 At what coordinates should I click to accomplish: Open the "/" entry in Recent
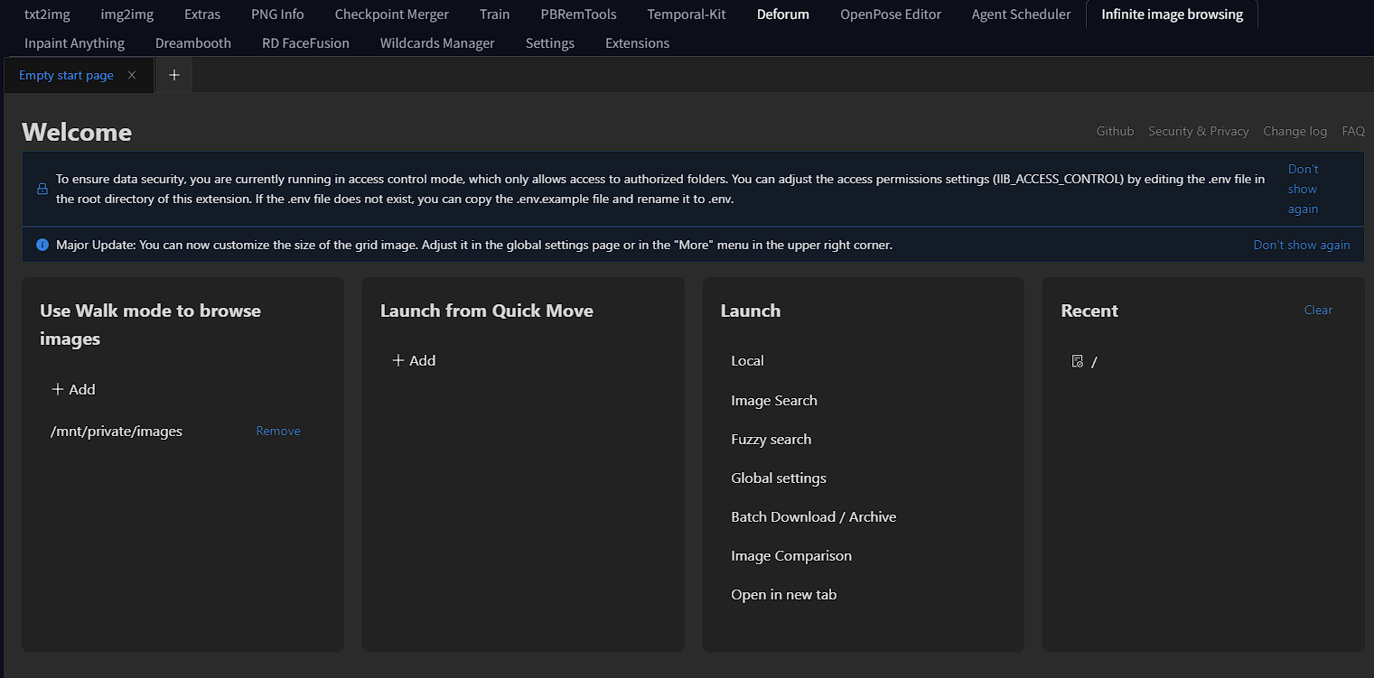(x=1093, y=361)
